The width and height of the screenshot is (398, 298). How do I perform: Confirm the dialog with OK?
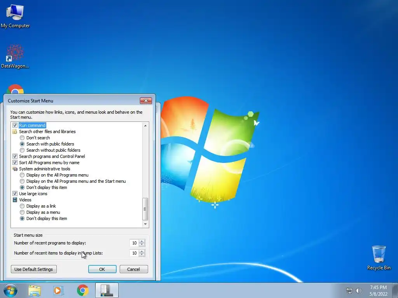102,269
